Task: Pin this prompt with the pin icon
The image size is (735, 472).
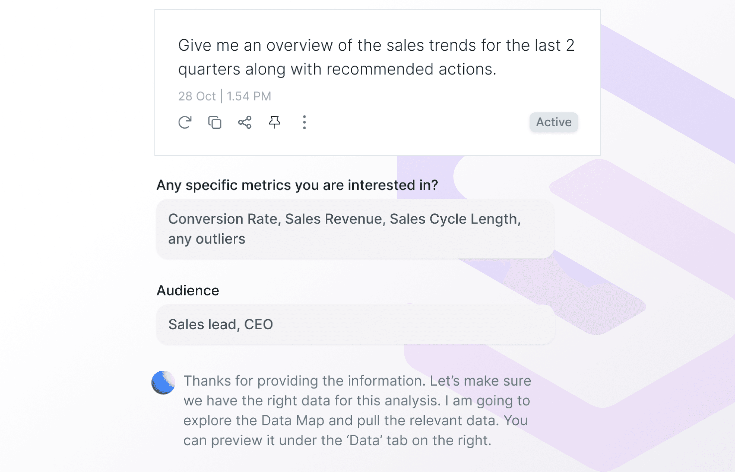Action: click(274, 122)
